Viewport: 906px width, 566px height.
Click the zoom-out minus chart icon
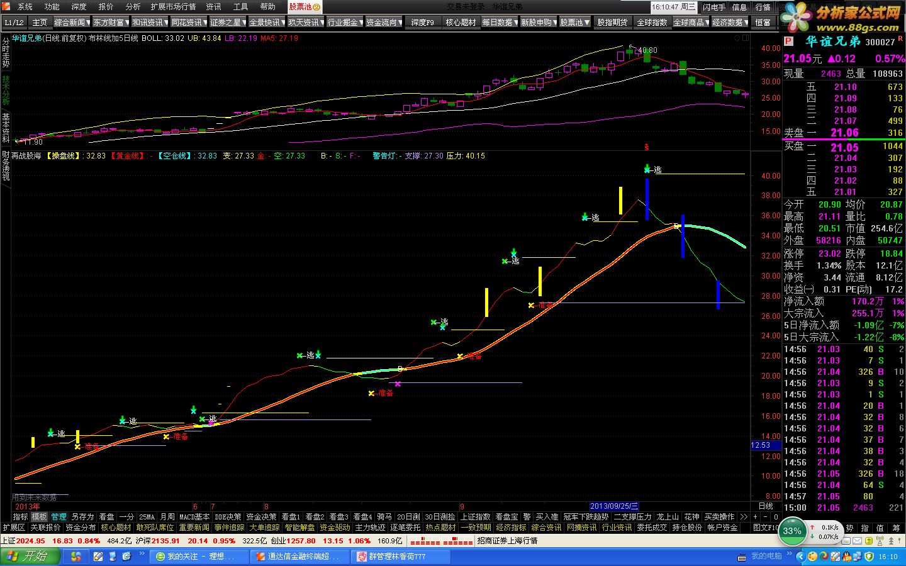click(765, 517)
